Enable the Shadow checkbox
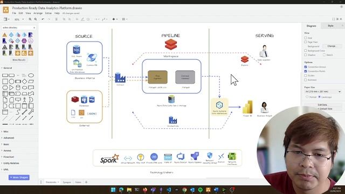The height and width of the screenshot is (194, 345). 306,55
